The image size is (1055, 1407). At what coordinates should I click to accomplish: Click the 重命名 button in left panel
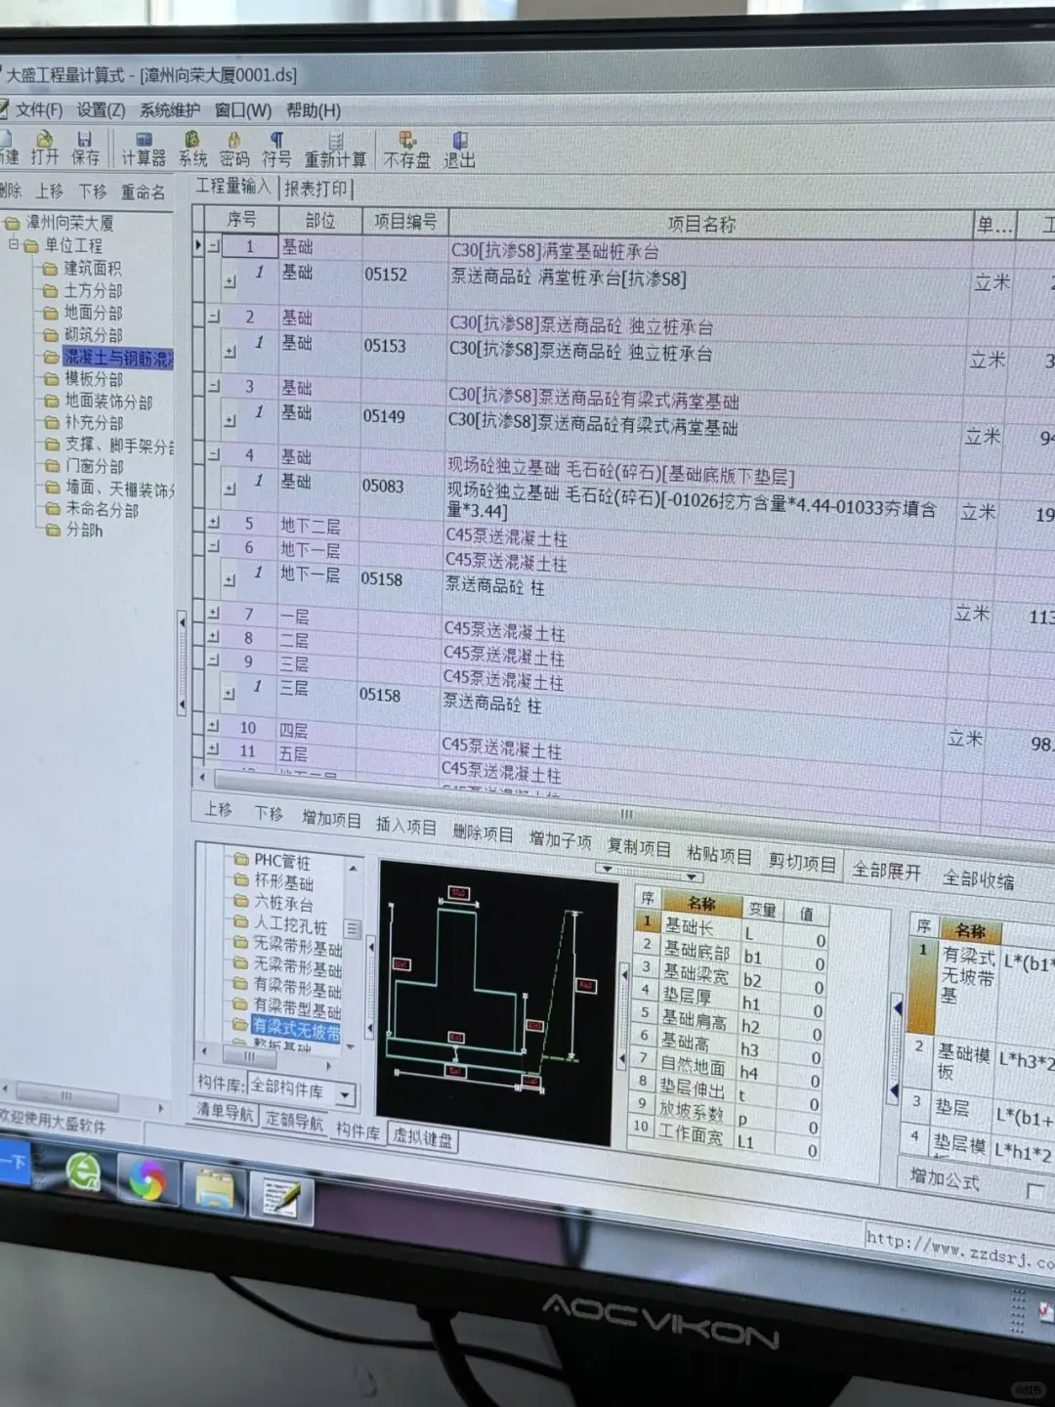tap(143, 192)
